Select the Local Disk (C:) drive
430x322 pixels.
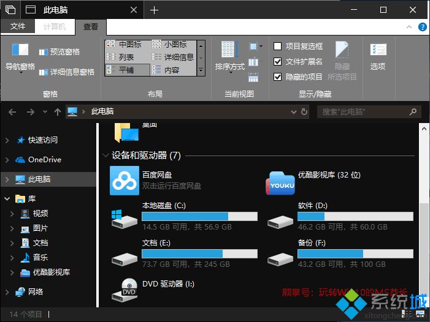[184, 217]
